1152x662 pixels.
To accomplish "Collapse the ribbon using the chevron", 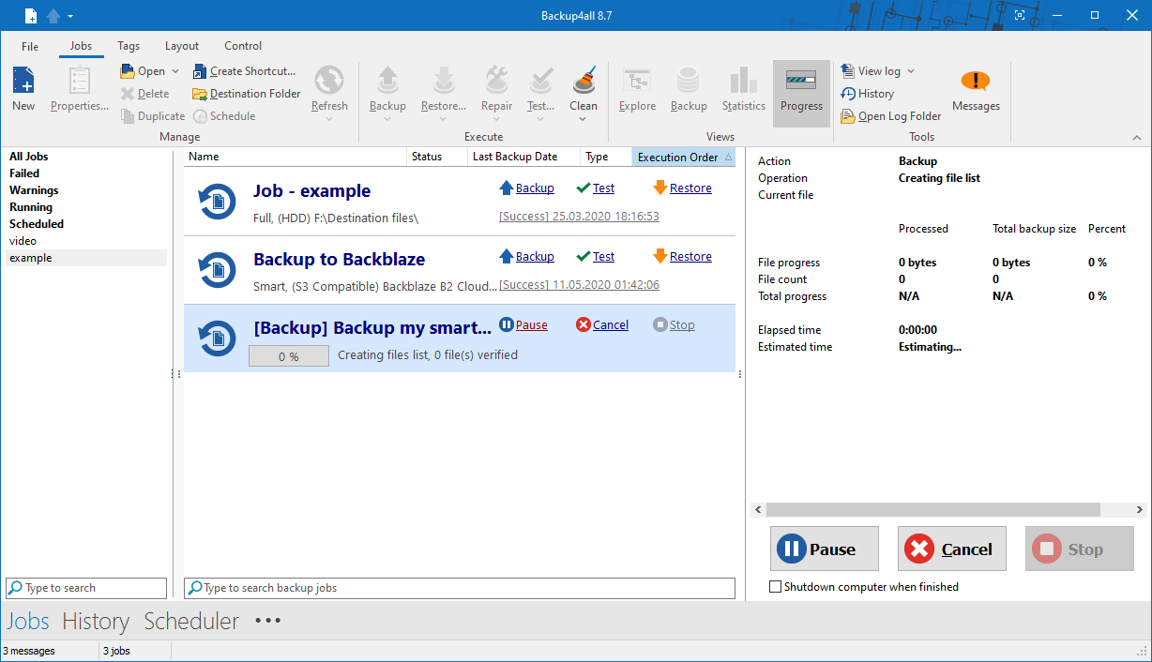I will coord(1136,138).
